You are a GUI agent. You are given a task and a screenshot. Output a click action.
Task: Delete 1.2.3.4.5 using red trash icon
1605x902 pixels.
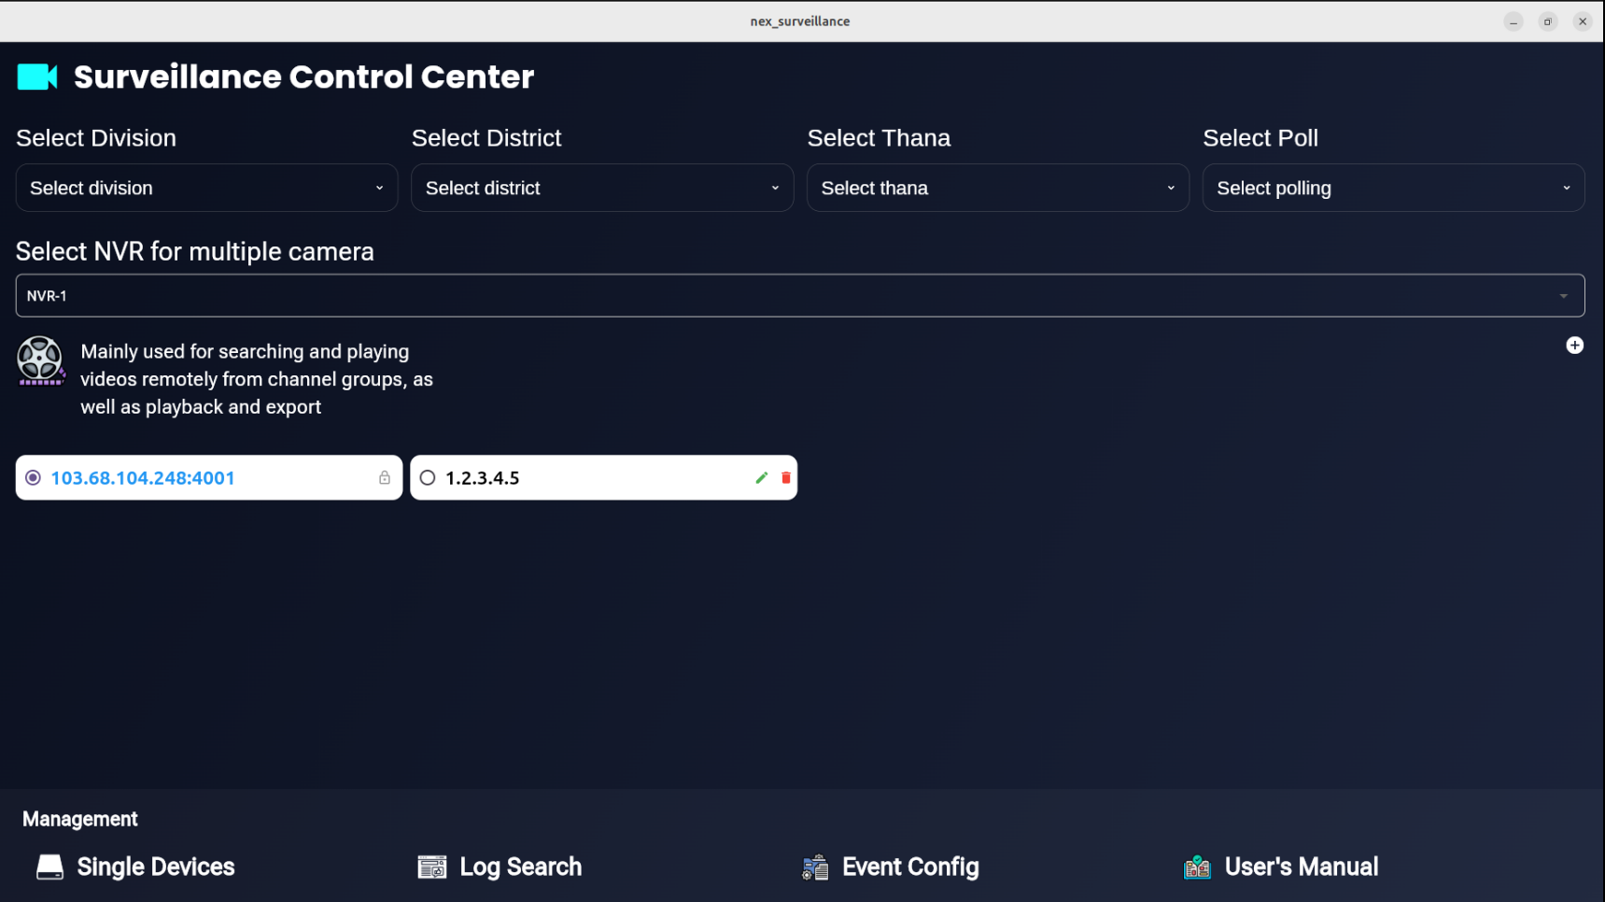(x=786, y=478)
